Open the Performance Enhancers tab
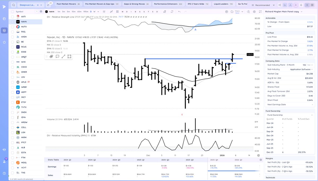The height and width of the screenshot is (181, 318). click(168, 4)
